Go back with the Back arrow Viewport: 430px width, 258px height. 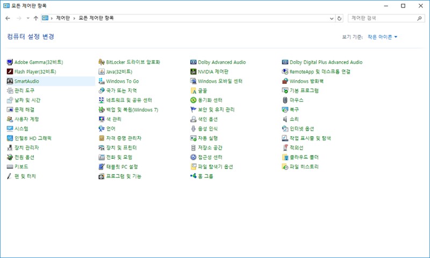8,18
